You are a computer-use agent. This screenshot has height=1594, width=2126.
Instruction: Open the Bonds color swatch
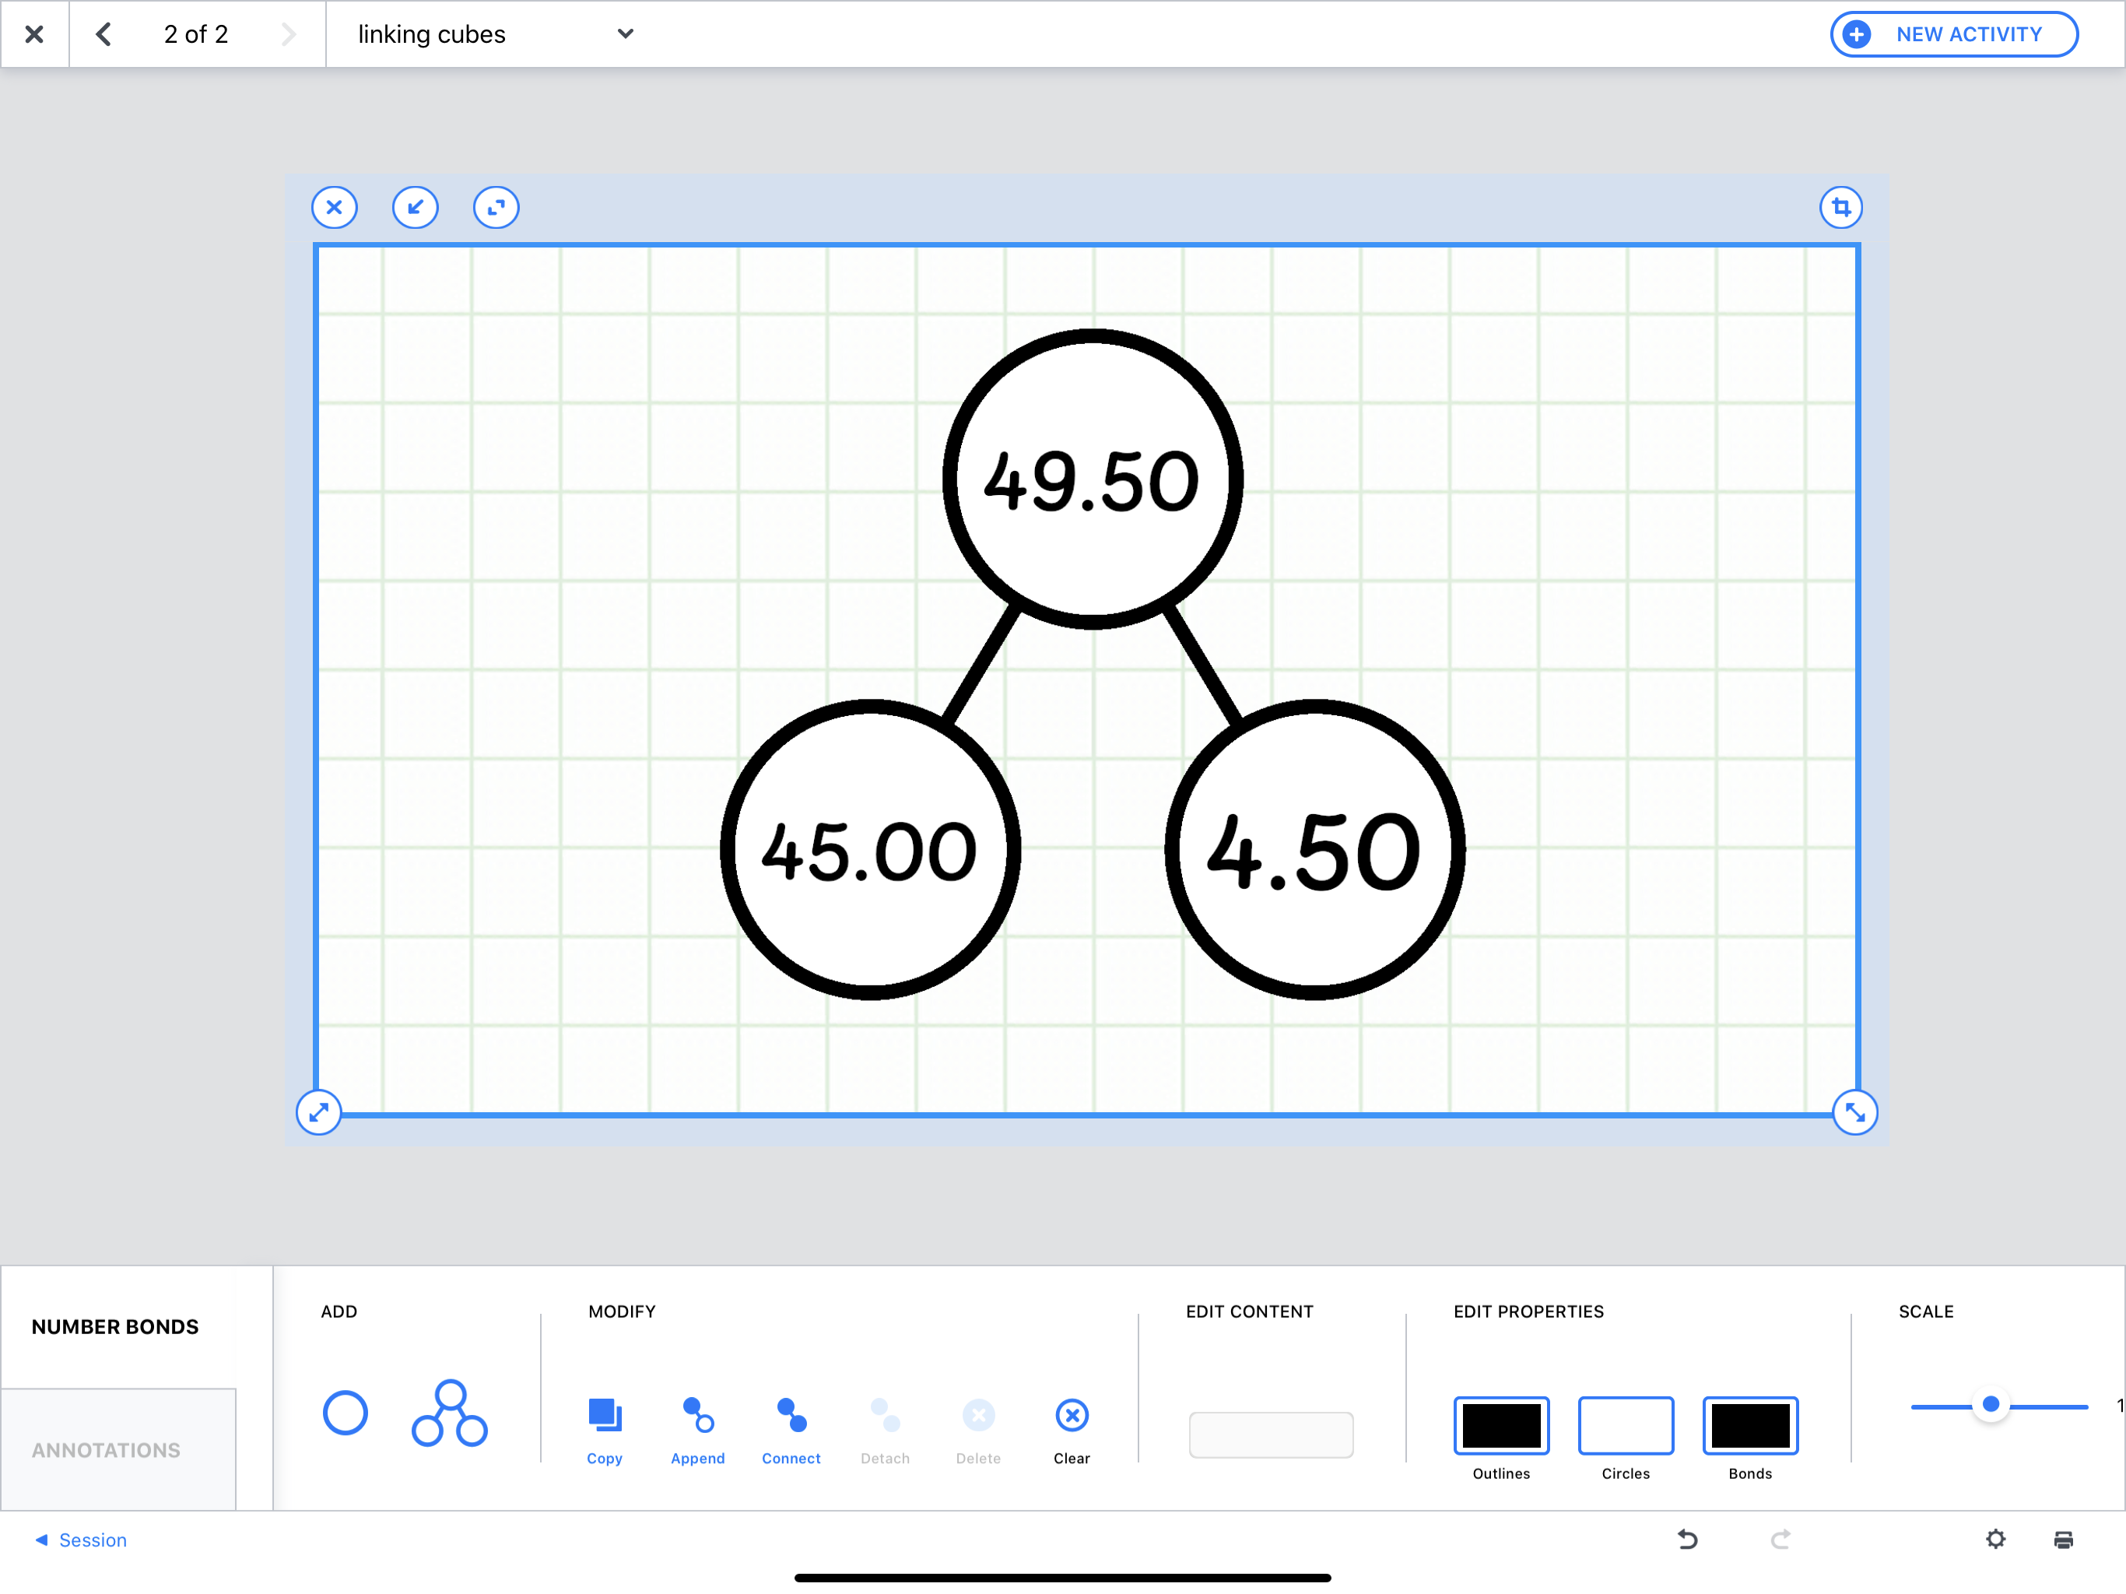coord(1750,1425)
